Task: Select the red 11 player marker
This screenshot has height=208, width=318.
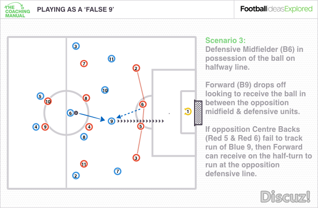Action: click(84, 164)
